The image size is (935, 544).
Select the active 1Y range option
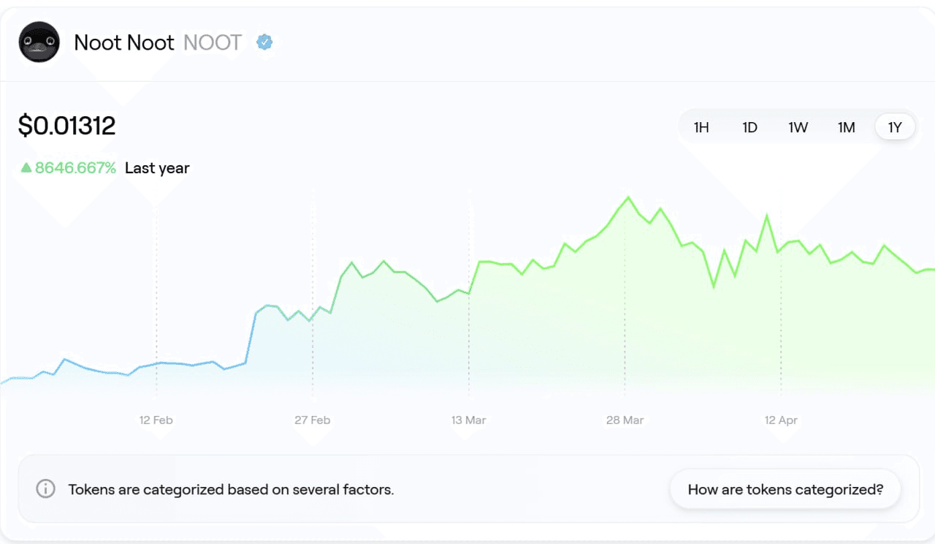[x=895, y=128]
